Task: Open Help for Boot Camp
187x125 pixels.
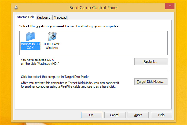Action: click(x=161, y=115)
